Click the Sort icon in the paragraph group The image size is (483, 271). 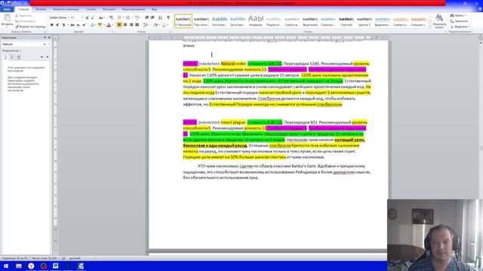160,18
